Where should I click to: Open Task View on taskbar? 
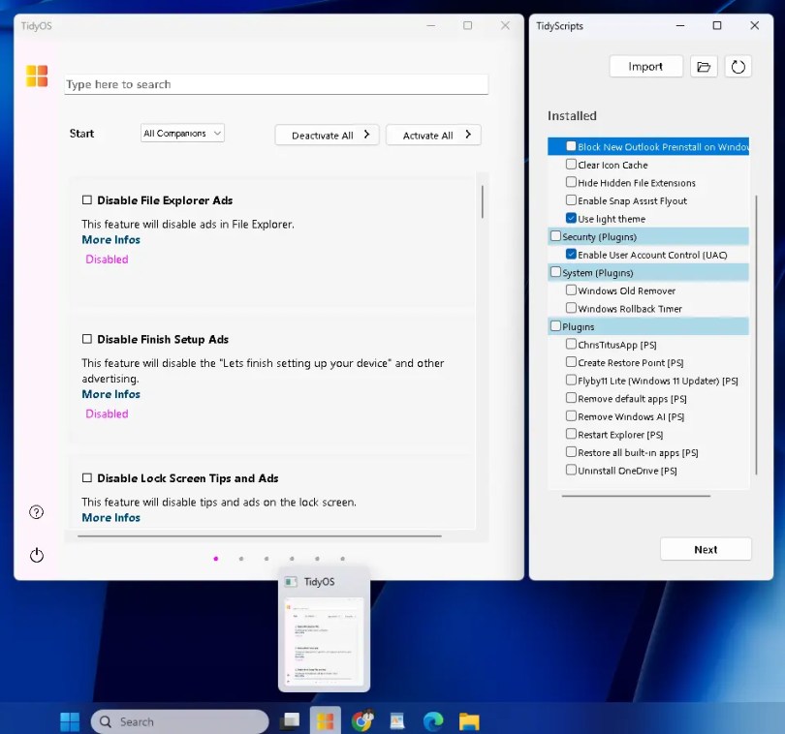(x=290, y=721)
